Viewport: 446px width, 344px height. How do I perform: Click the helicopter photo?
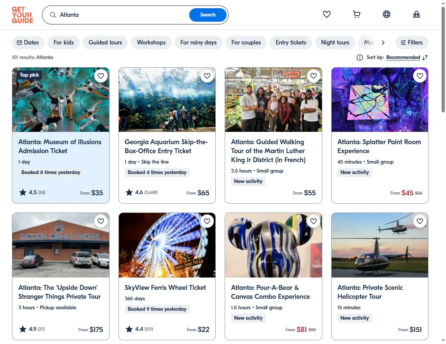click(x=380, y=245)
